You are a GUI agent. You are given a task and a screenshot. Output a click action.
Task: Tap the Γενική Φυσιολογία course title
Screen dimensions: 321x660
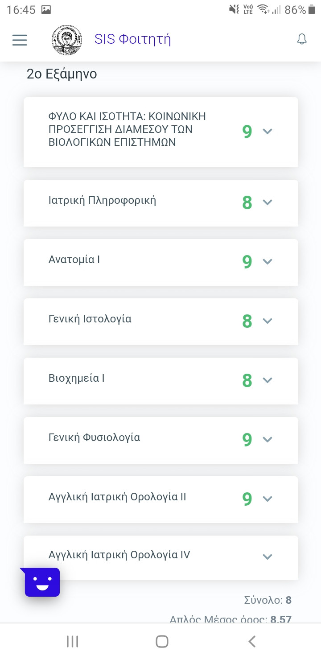94,437
